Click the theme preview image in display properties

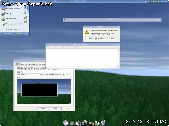tap(44, 91)
